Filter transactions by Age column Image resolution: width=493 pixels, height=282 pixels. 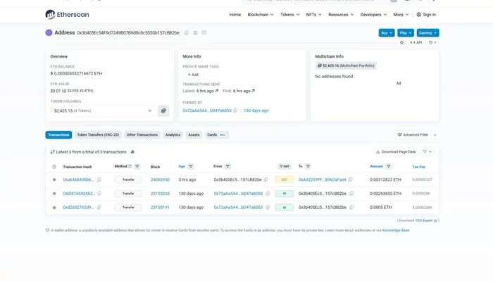point(191,167)
